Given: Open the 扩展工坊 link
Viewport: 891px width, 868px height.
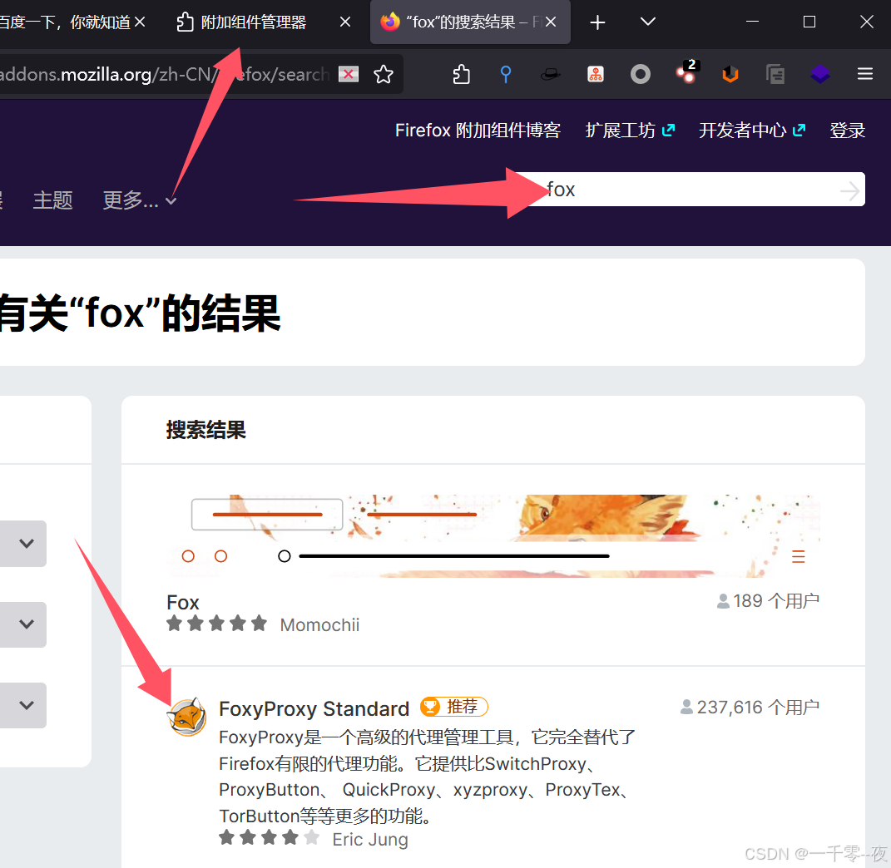Looking at the screenshot, I should pyautogui.click(x=630, y=130).
